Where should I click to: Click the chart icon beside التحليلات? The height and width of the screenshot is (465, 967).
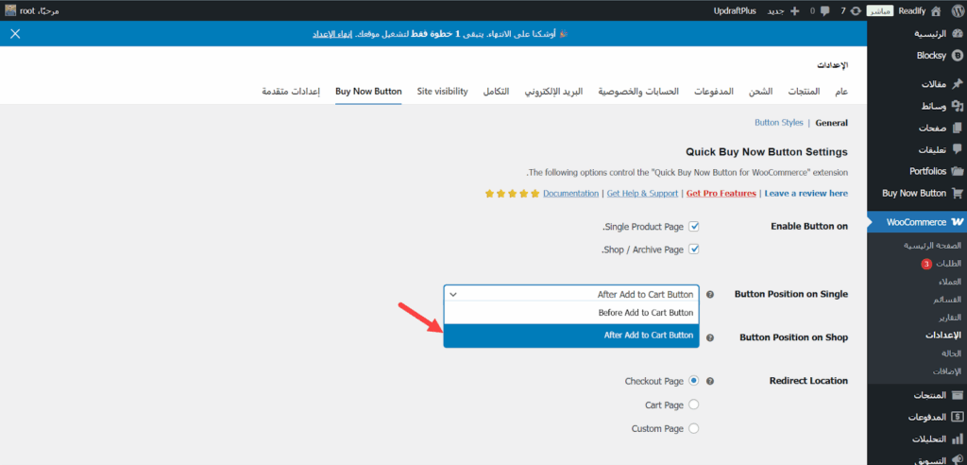point(958,439)
